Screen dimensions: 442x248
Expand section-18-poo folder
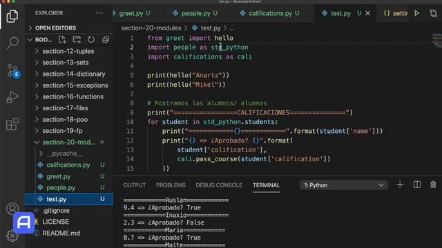69,119
